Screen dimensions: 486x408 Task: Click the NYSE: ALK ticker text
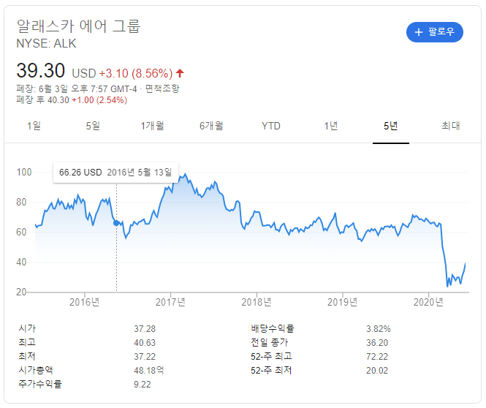[46, 43]
